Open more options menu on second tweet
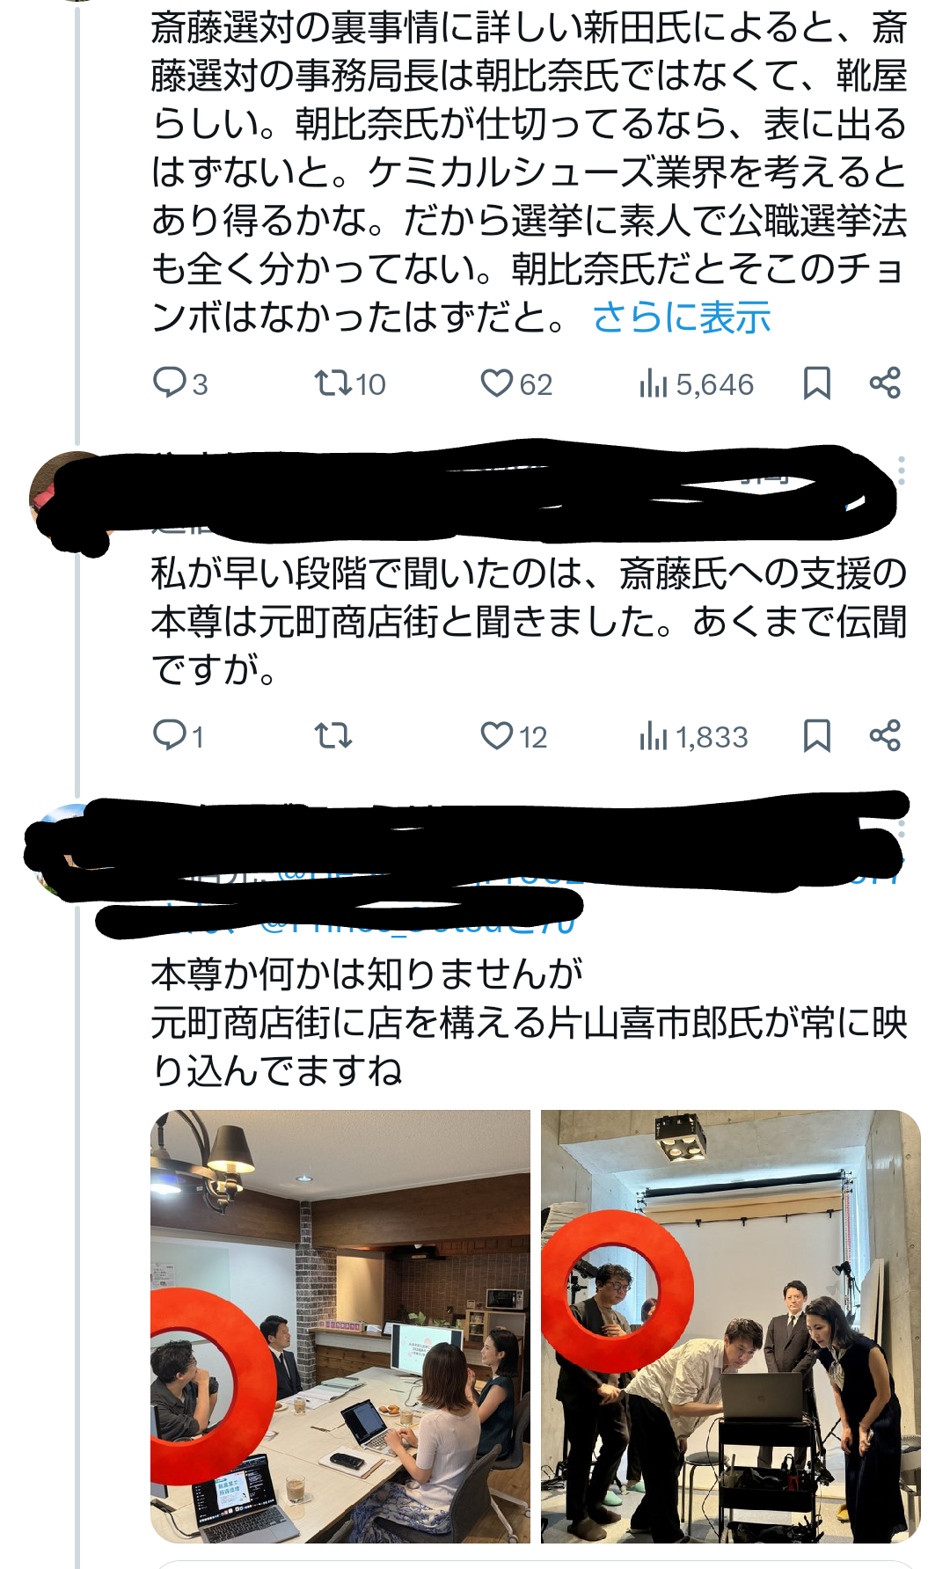950x1569 pixels. [x=901, y=471]
